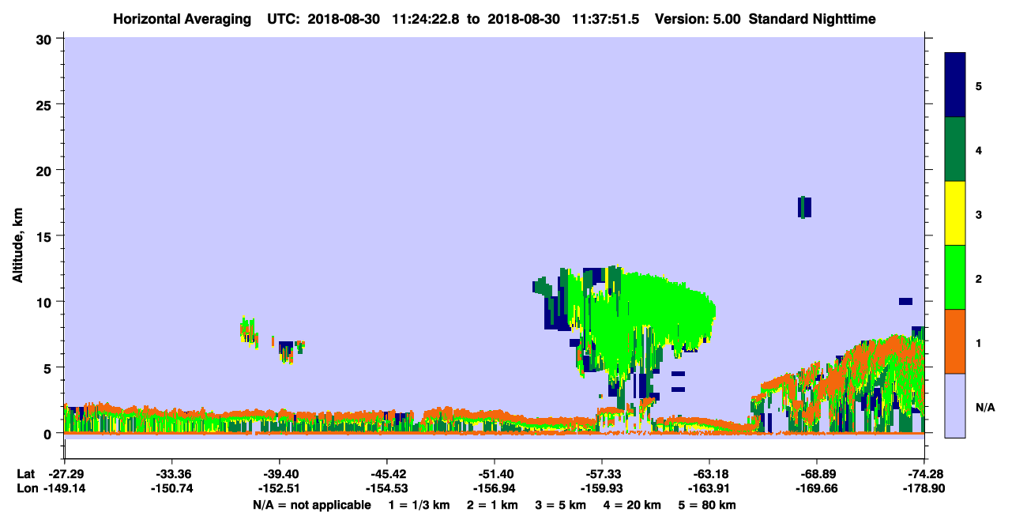This screenshot has height=527, width=1027.
Task: Click the small blue patch at 10 km right
Action: [905, 301]
